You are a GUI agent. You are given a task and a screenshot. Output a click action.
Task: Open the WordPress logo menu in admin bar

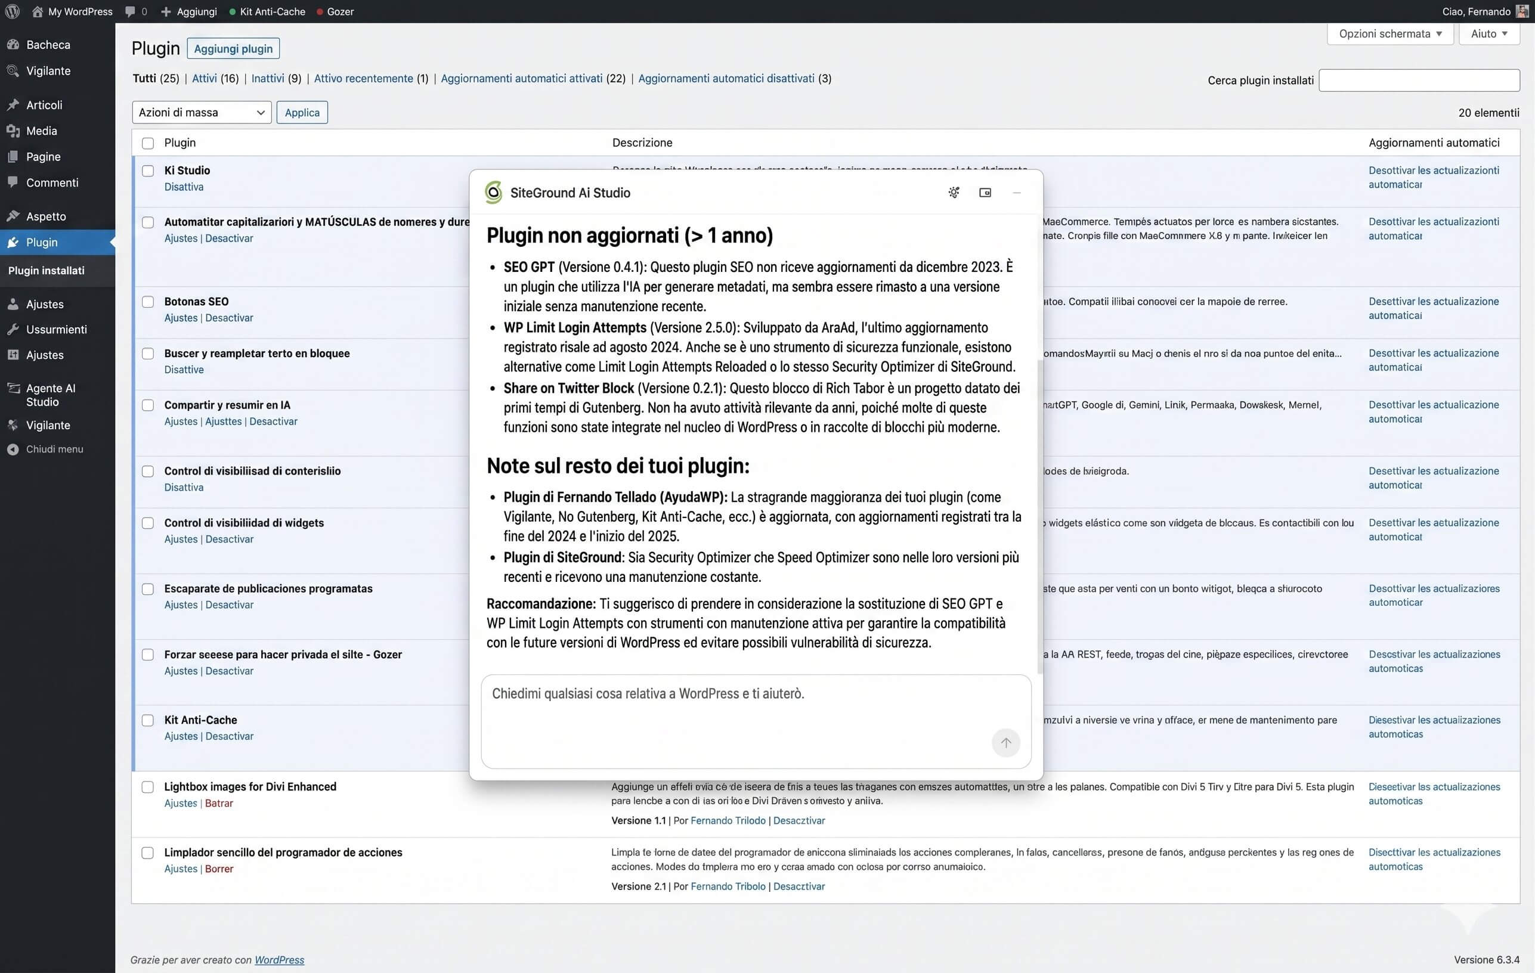click(x=12, y=11)
